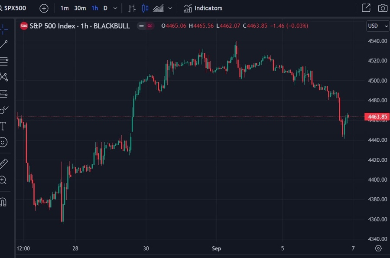Click the 4400.00 price axis label
The width and height of the screenshot is (390, 258).
coord(377,180)
